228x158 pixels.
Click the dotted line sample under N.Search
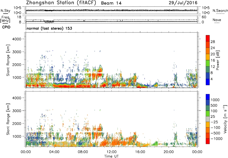(x=220, y=14)
